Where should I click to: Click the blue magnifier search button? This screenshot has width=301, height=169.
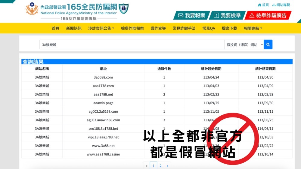pyautogui.click(x=268, y=45)
